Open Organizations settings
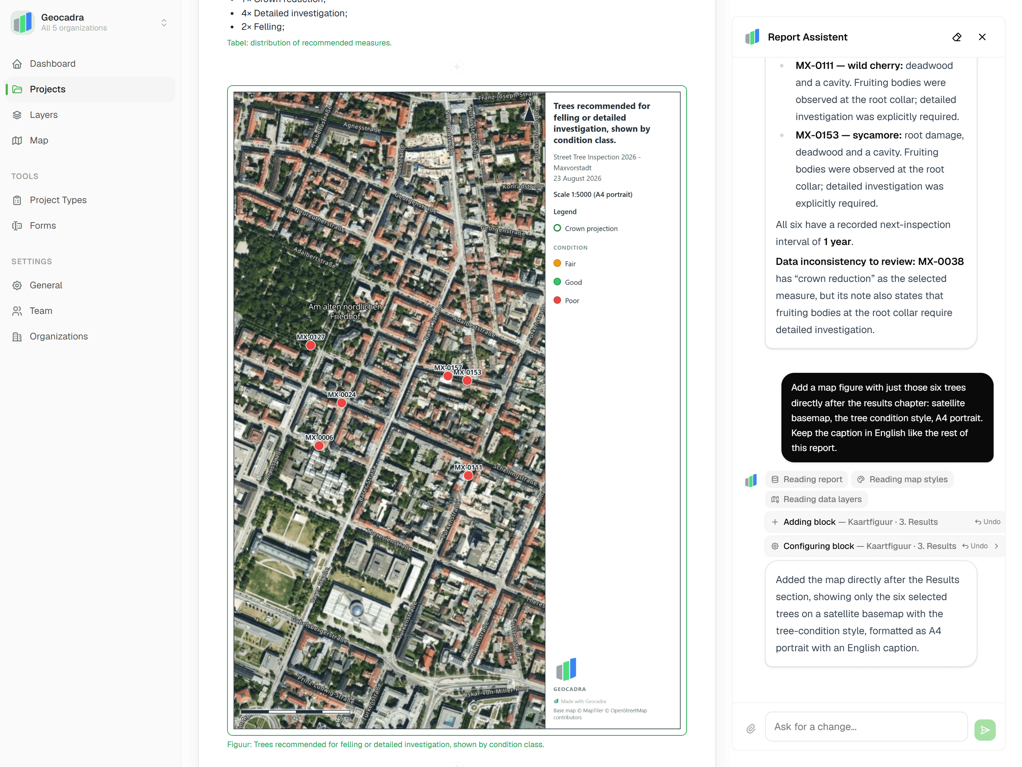This screenshot has height=767, width=1022. coord(90,337)
